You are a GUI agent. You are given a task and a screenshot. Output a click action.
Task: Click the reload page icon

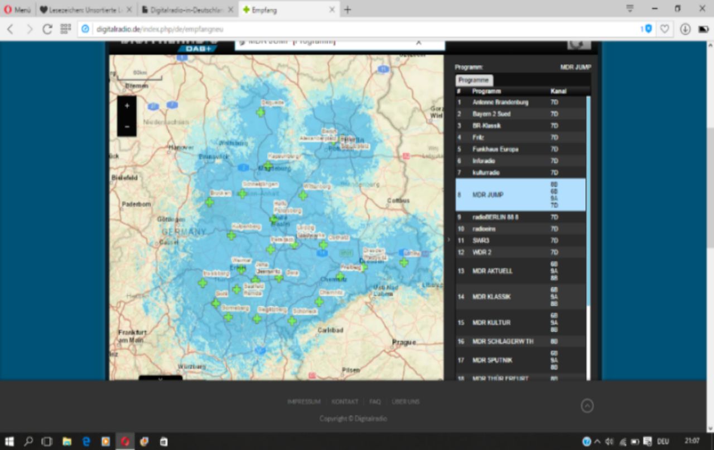47,29
